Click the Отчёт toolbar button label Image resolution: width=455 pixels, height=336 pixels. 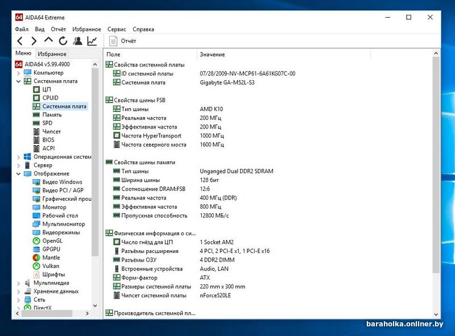[x=129, y=41]
